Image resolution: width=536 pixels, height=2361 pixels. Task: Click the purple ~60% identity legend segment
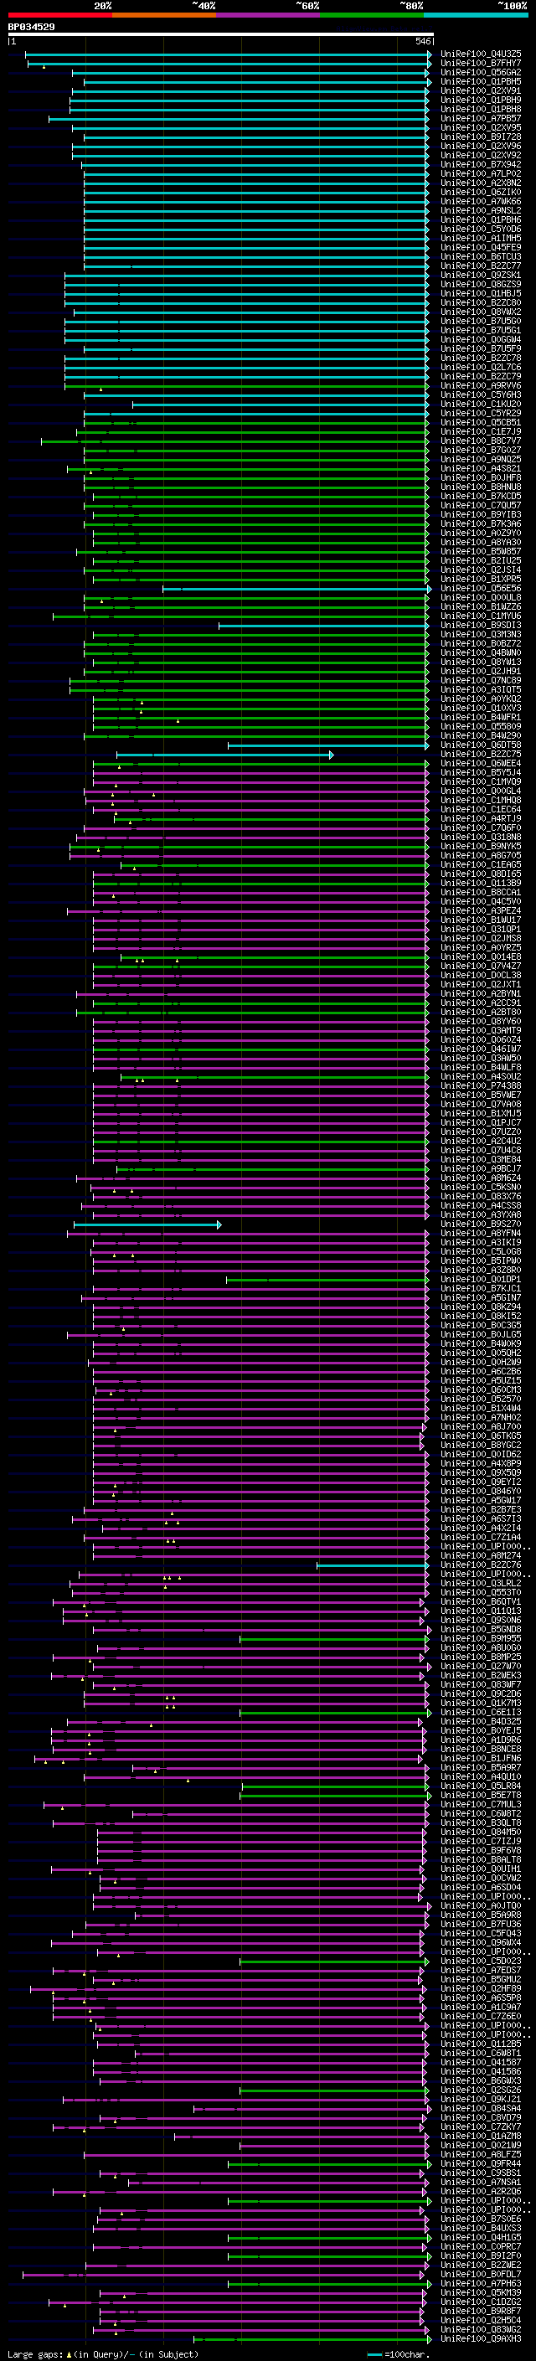pyautogui.click(x=269, y=15)
